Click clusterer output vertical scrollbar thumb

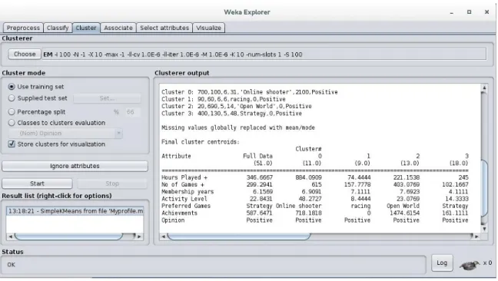click(484, 188)
